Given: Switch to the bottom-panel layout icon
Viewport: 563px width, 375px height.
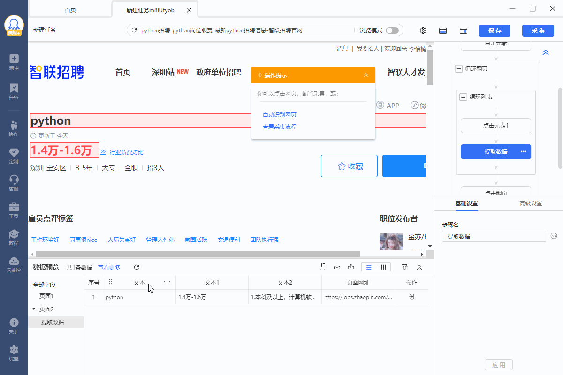Looking at the screenshot, I should [442, 30].
